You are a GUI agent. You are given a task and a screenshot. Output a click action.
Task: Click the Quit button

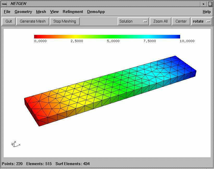[9, 21]
